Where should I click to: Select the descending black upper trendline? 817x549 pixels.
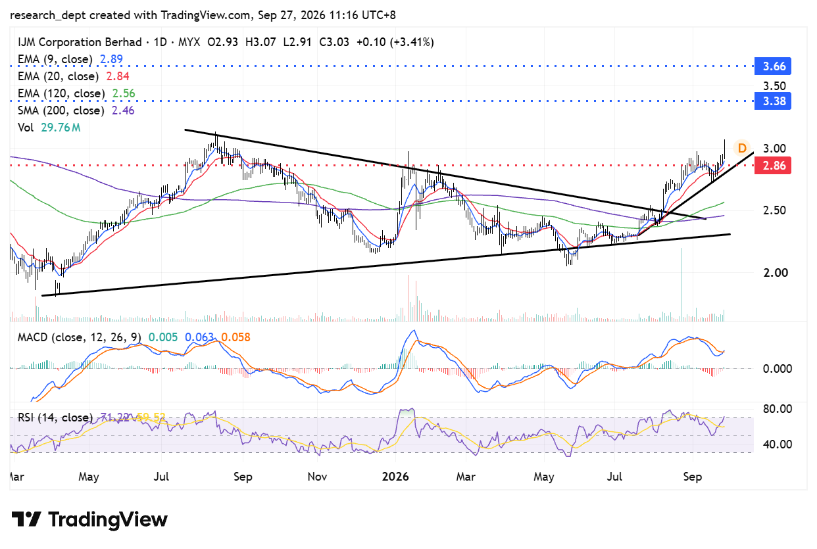[445, 174]
